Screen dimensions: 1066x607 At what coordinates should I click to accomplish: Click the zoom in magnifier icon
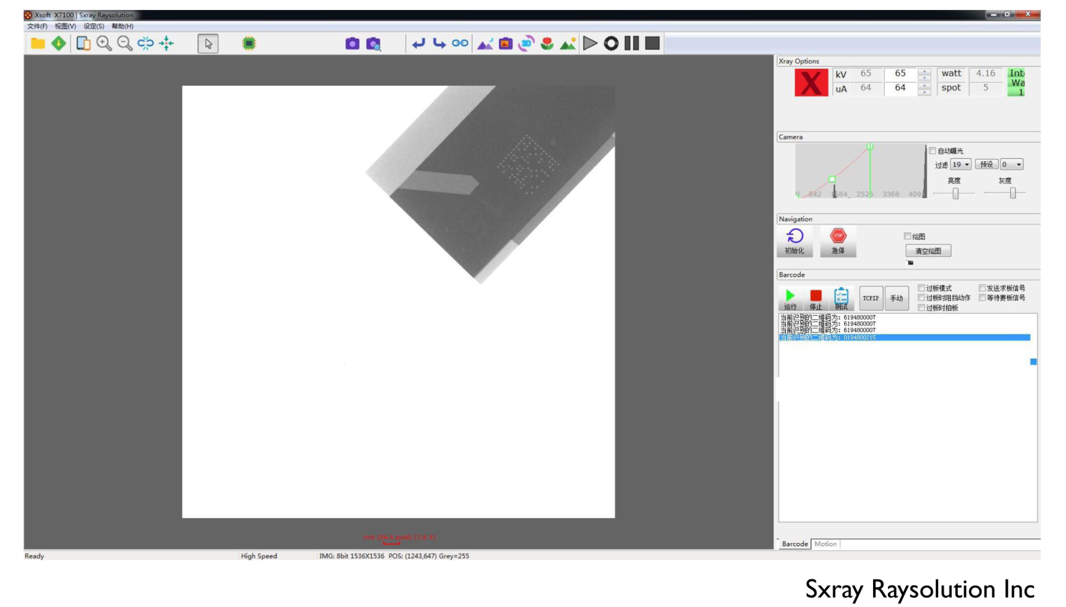click(x=103, y=43)
